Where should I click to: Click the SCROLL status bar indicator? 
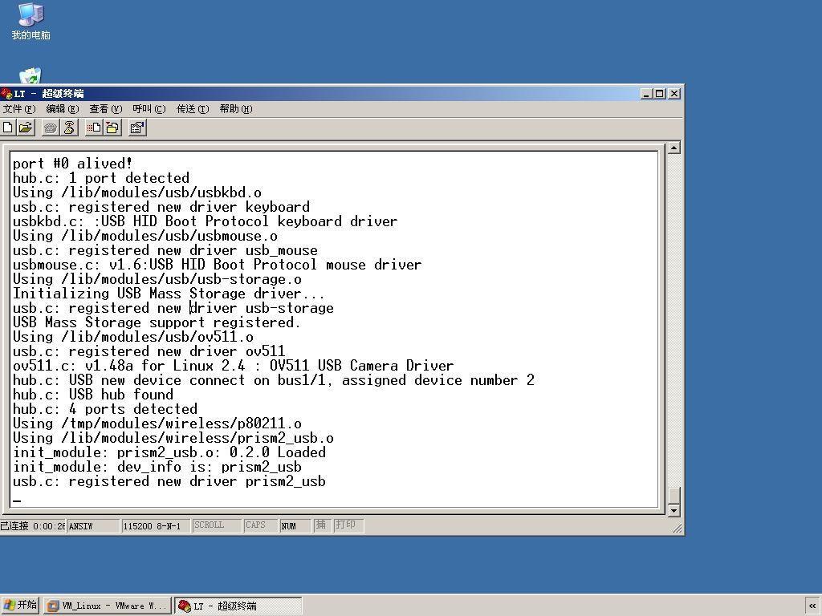click(x=217, y=525)
